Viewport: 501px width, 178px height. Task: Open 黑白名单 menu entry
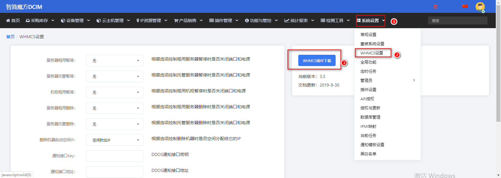(368, 154)
